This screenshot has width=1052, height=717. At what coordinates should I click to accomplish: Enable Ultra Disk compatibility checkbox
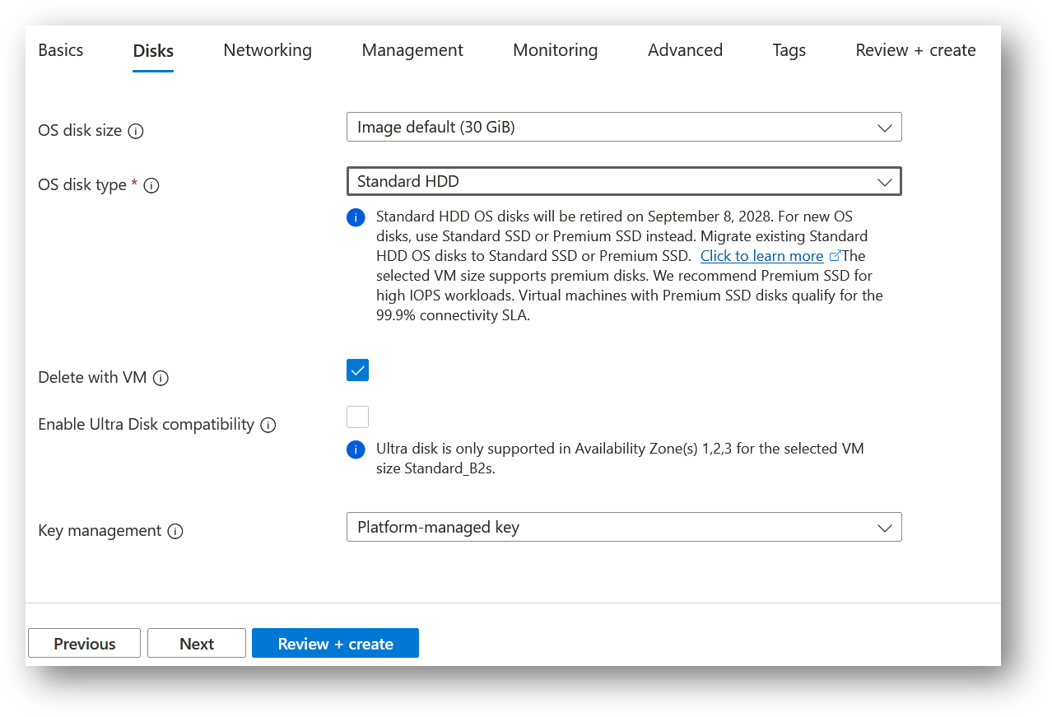pos(357,417)
